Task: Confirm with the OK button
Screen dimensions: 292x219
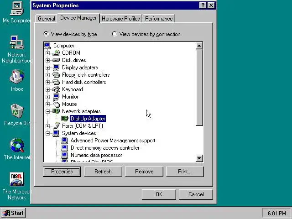Action: (x=159, y=194)
